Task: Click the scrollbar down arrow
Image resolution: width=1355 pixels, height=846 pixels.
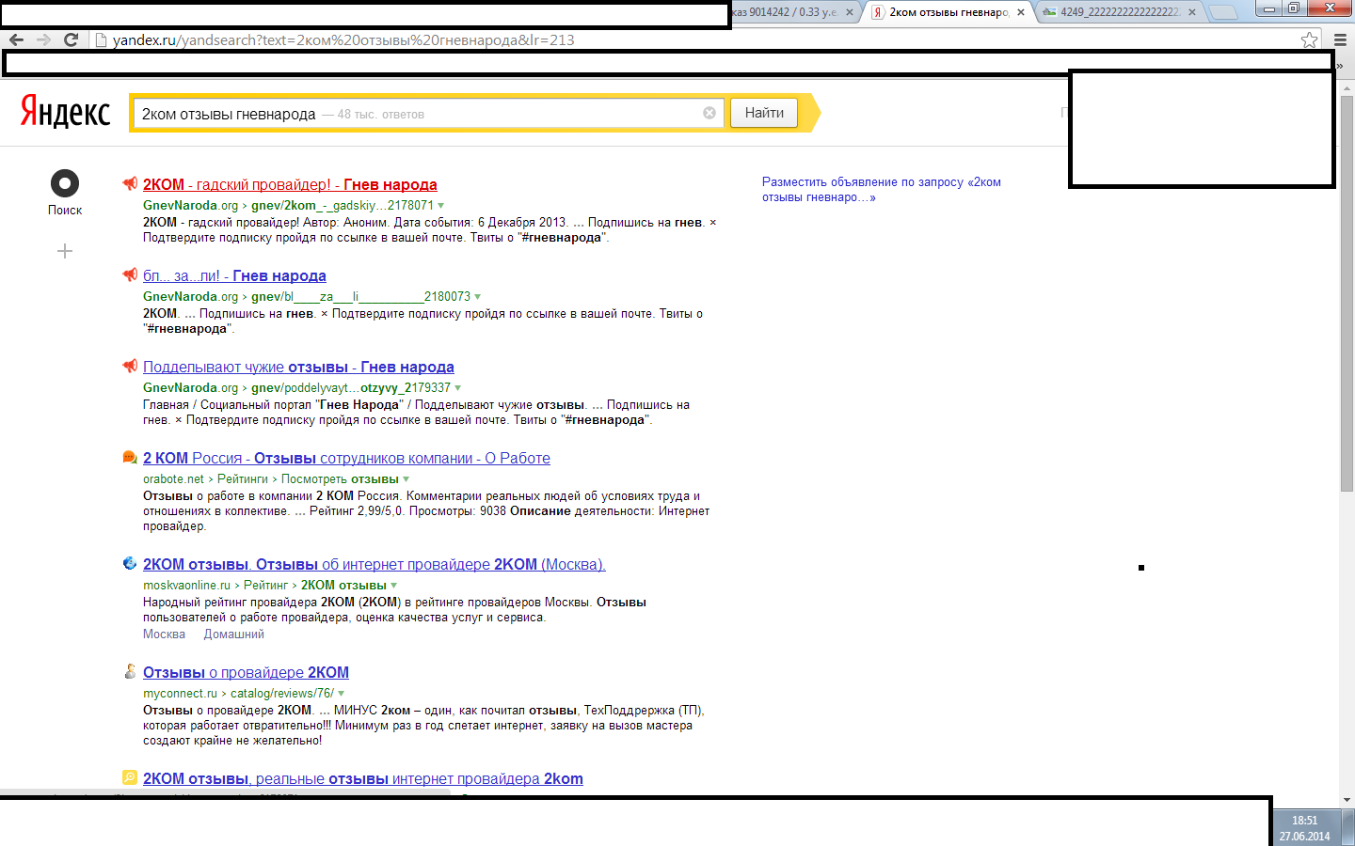Action: pyautogui.click(x=1347, y=801)
